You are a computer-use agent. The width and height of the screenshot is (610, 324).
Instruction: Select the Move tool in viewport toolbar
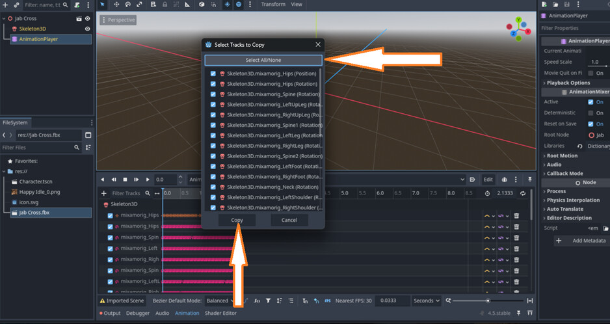pyautogui.click(x=116, y=5)
